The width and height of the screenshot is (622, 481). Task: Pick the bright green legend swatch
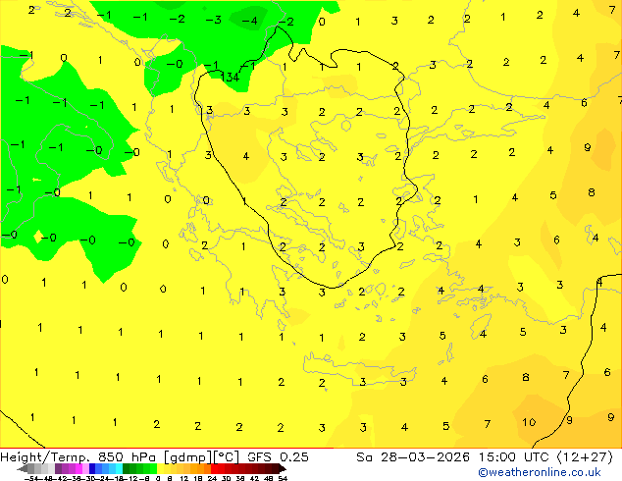pyautogui.click(x=153, y=469)
